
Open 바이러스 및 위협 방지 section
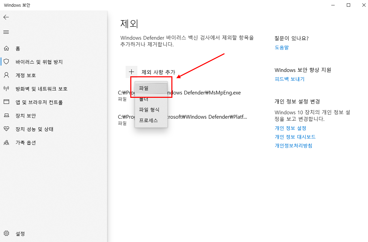click(x=39, y=62)
